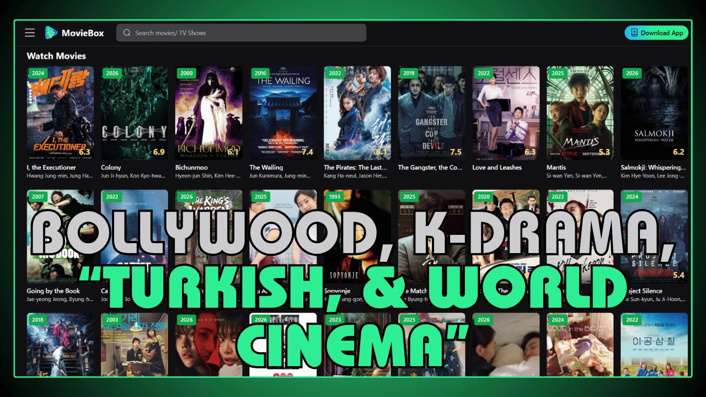The image size is (706, 397).
Task: Click cast text 'Hyeon-jun Shin, Kim Hee-...'
Action: (208, 176)
